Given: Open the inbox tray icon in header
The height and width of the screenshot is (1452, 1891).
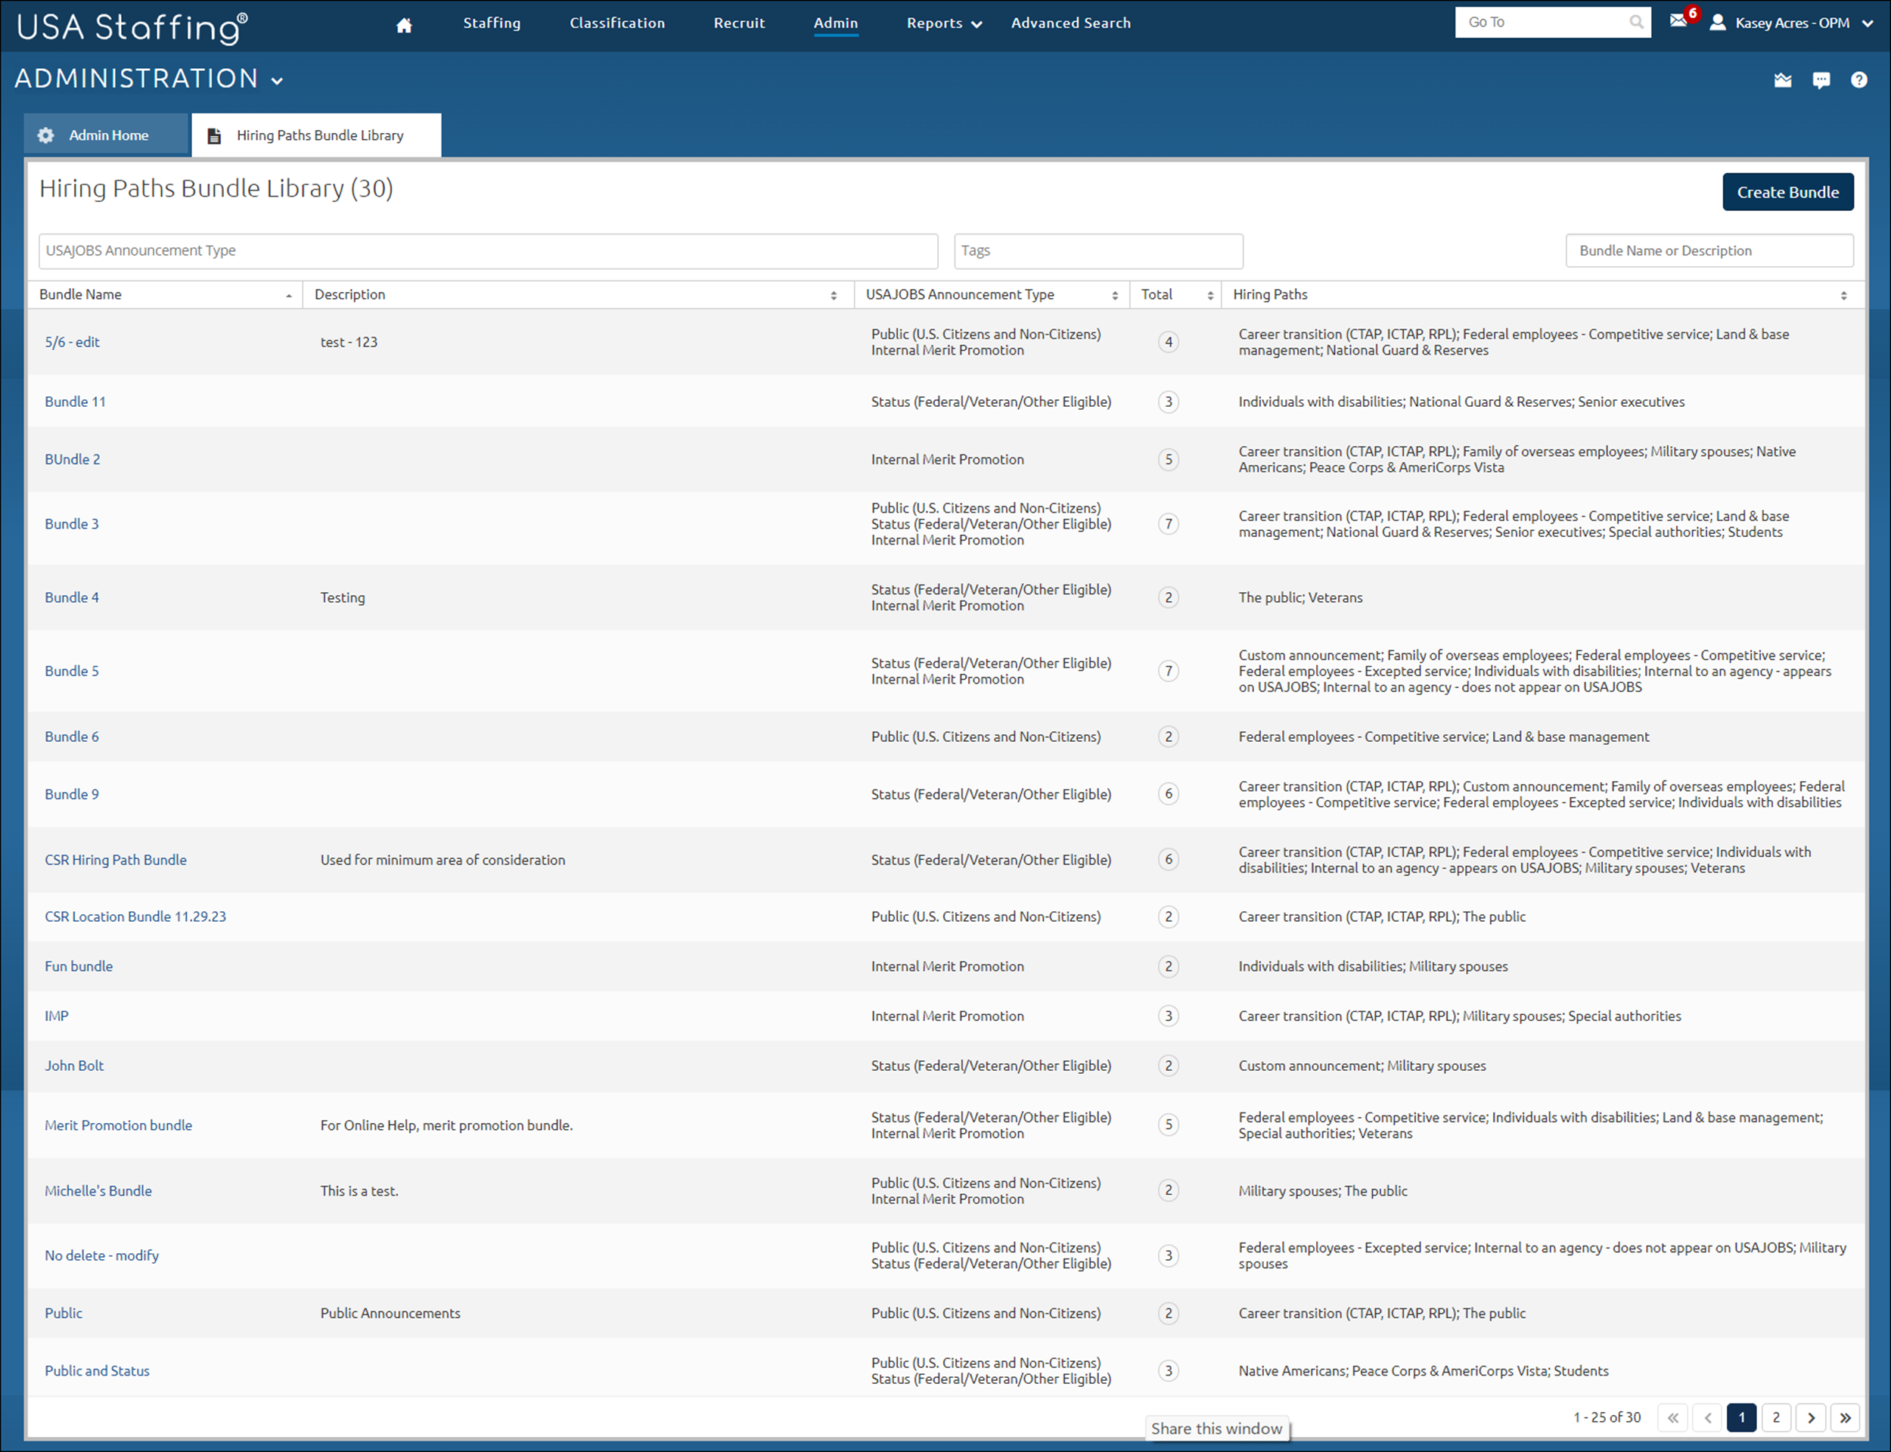Looking at the screenshot, I should click(1783, 80).
